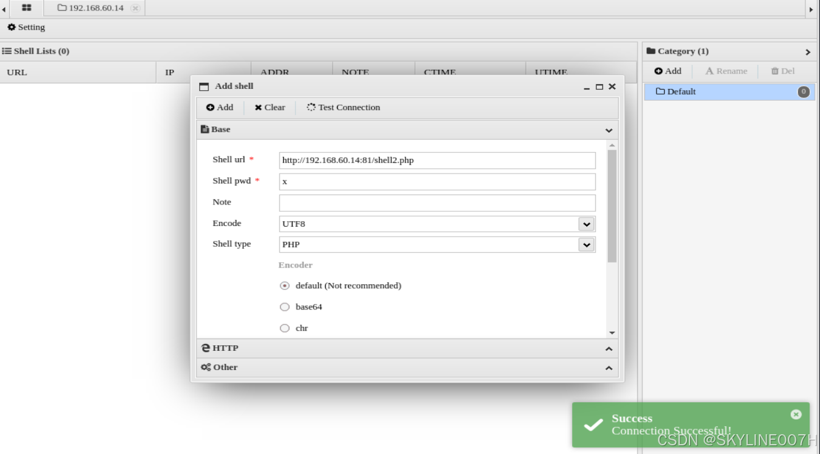This screenshot has height=454, width=820.
Task: Click the Add button in the dialog
Action: 220,107
